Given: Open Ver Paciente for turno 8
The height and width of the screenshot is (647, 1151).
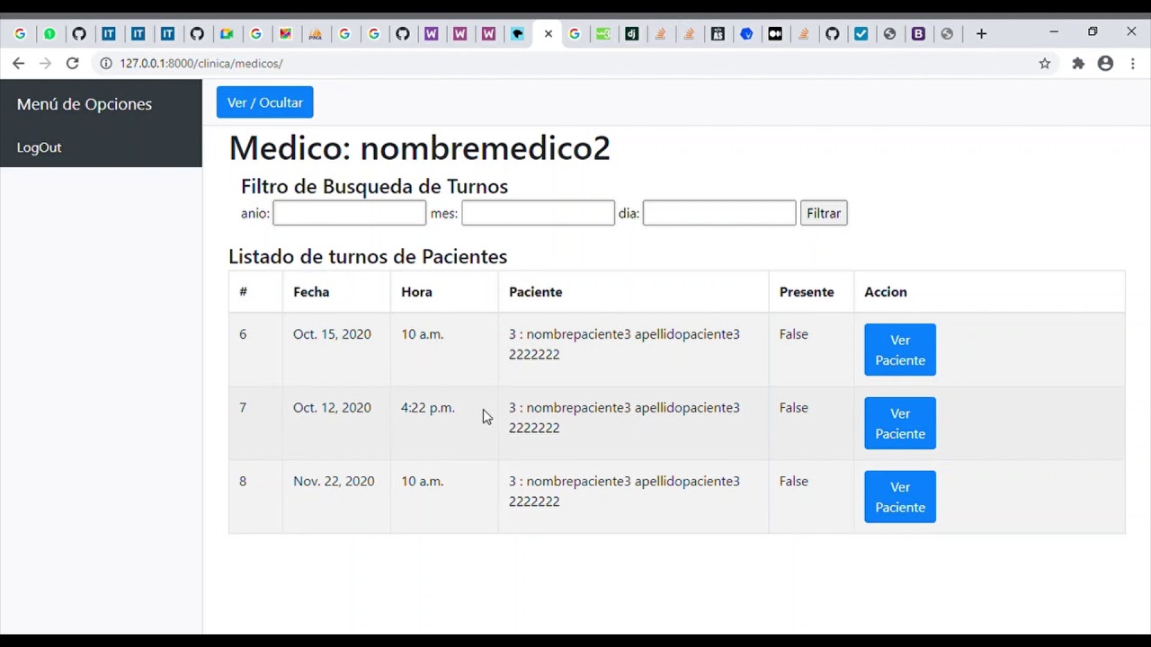Looking at the screenshot, I should click(900, 497).
